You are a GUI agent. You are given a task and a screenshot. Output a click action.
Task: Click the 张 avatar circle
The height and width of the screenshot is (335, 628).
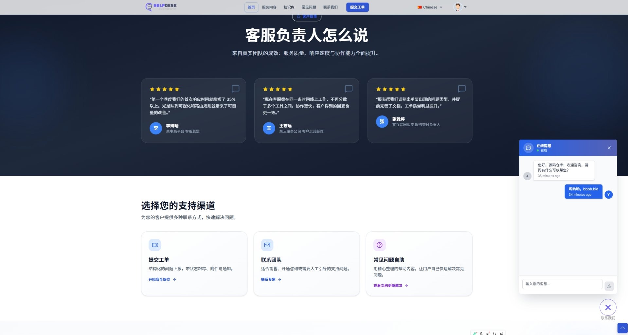[x=382, y=122]
